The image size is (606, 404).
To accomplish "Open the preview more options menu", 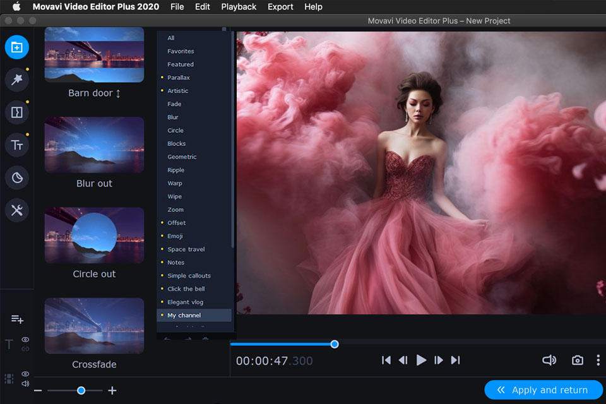I will click(598, 360).
